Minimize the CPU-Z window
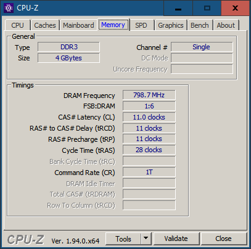Viewport: 251px width, 249px height. tap(178, 8)
